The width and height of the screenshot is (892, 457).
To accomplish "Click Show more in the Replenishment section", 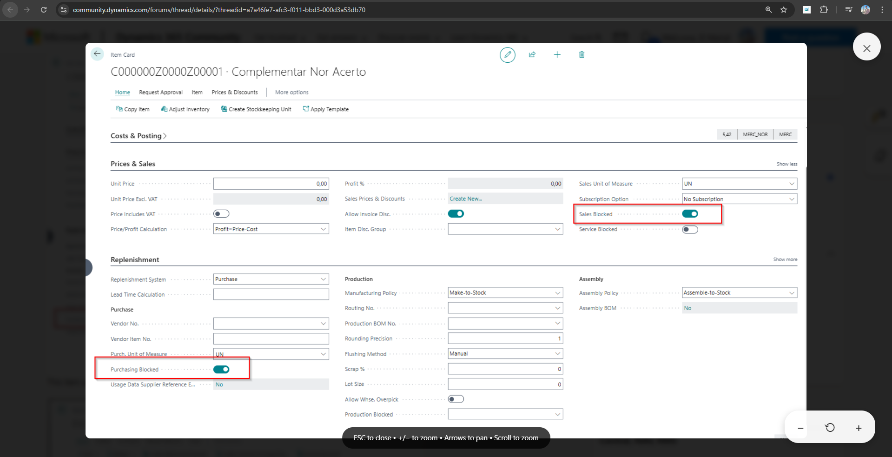I will (x=785, y=259).
